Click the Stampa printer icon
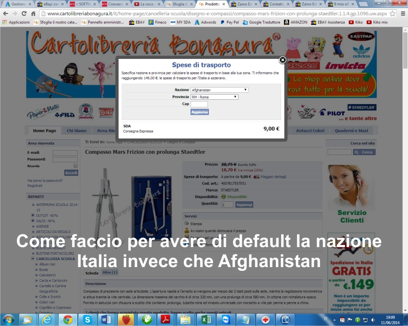This screenshot has height=326, width=408. [186, 223]
